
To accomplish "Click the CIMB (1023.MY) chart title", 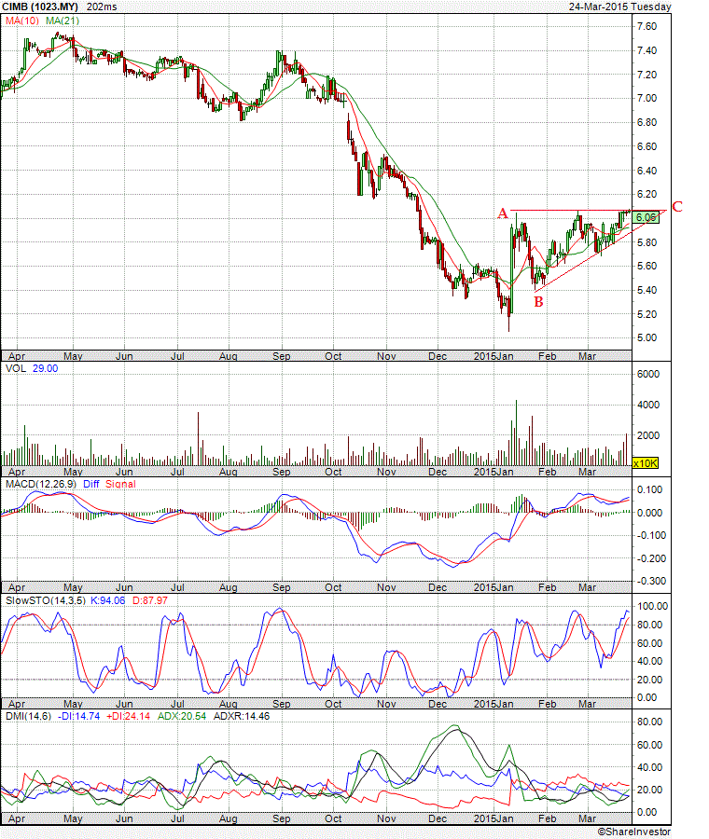I will pyautogui.click(x=41, y=7).
